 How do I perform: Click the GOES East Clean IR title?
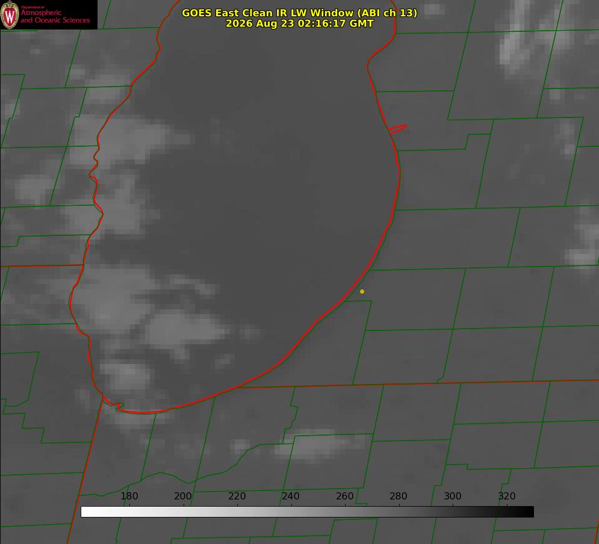coord(300,13)
